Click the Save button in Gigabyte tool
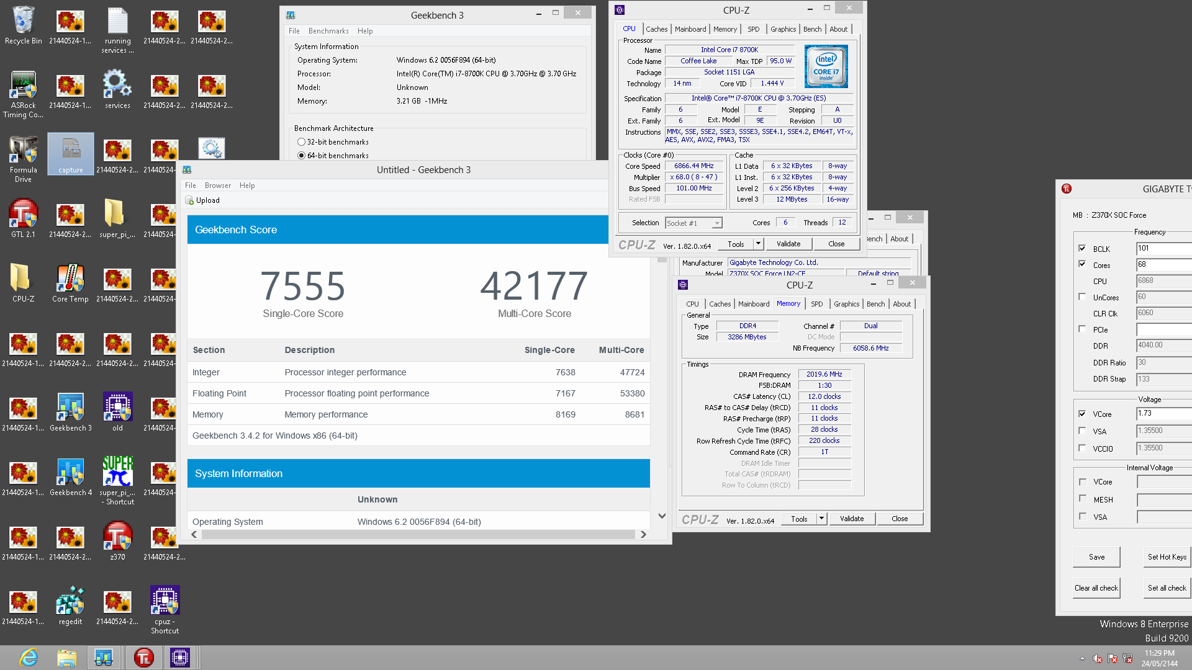This screenshot has width=1192, height=670. tap(1096, 557)
